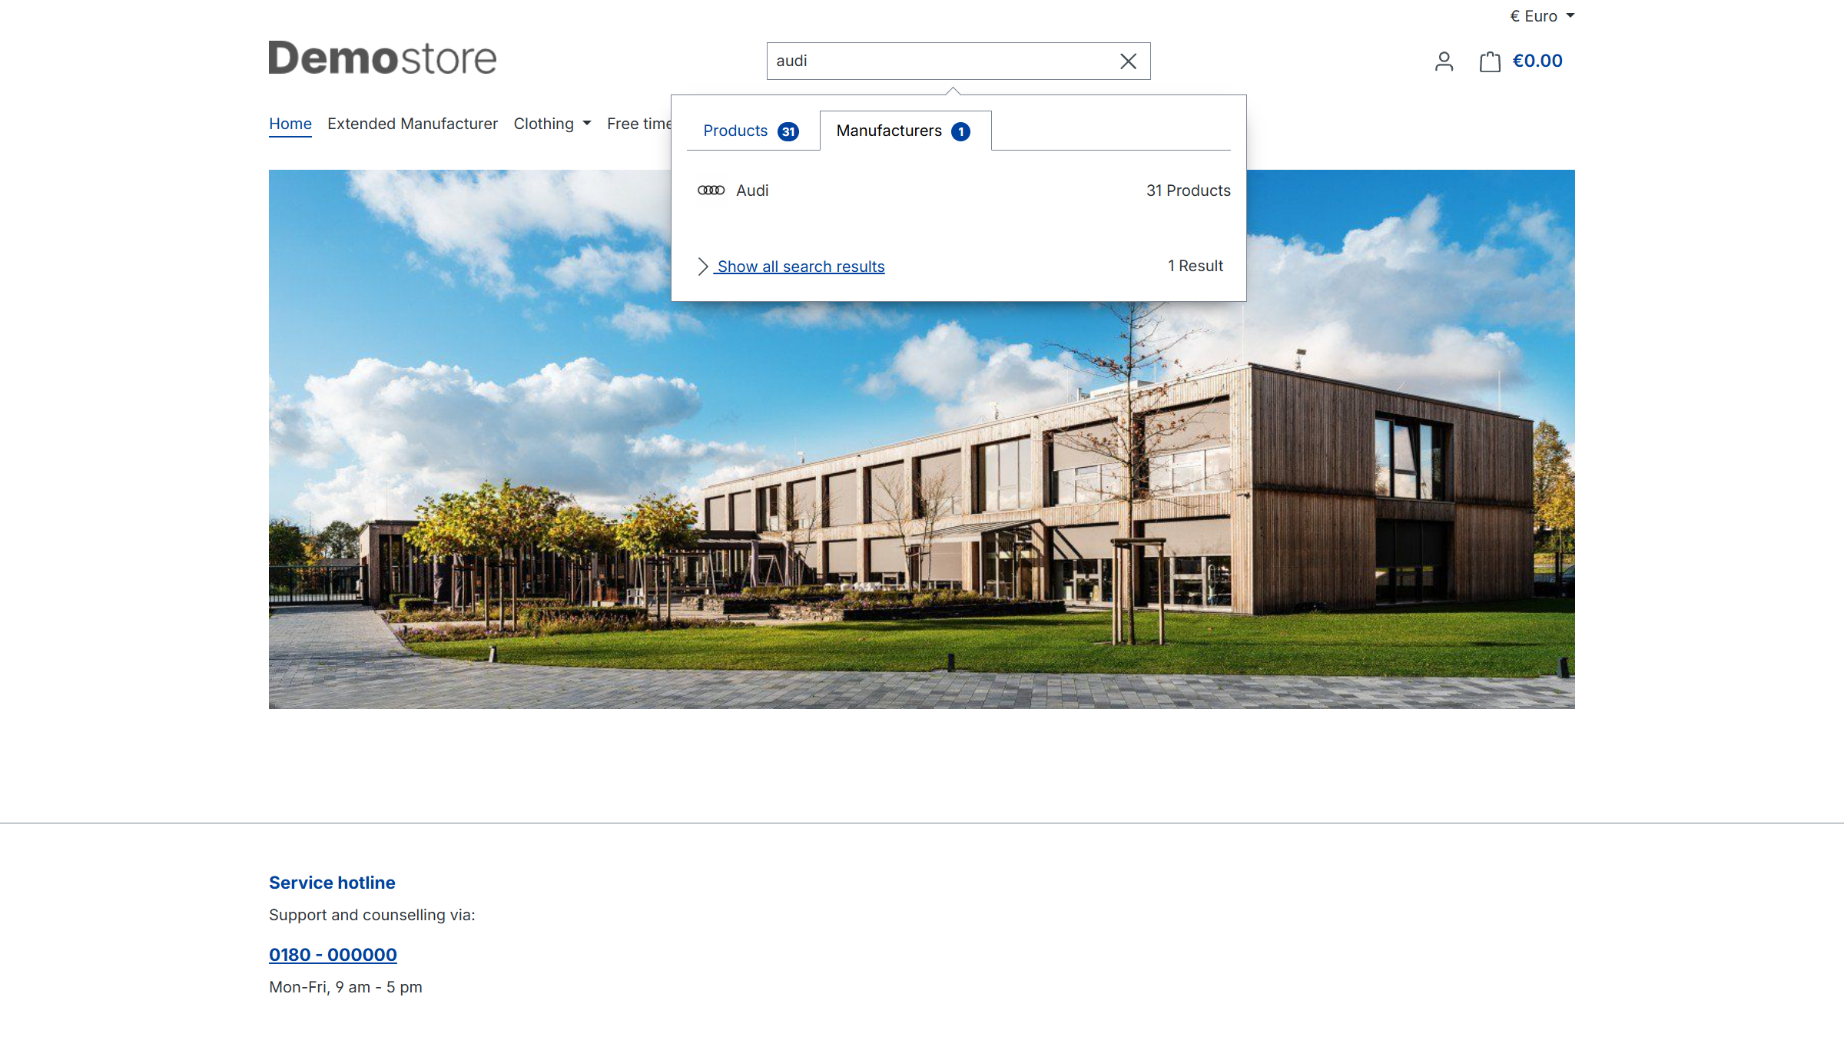Expand the Clothing menu dropdown
The width and height of the screenshot is (1844, 1037).
pyautogui.click(x=543, y=124)
